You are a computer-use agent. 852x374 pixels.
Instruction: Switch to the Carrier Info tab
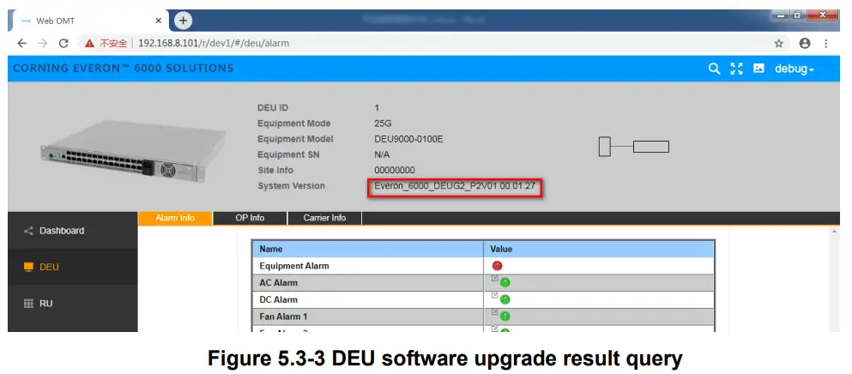pyautogui.click(x=324, y=218)
